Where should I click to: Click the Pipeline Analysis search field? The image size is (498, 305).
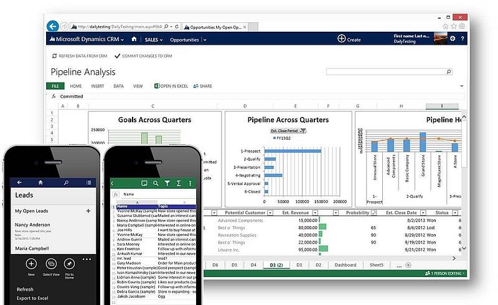tap(392, 72)
